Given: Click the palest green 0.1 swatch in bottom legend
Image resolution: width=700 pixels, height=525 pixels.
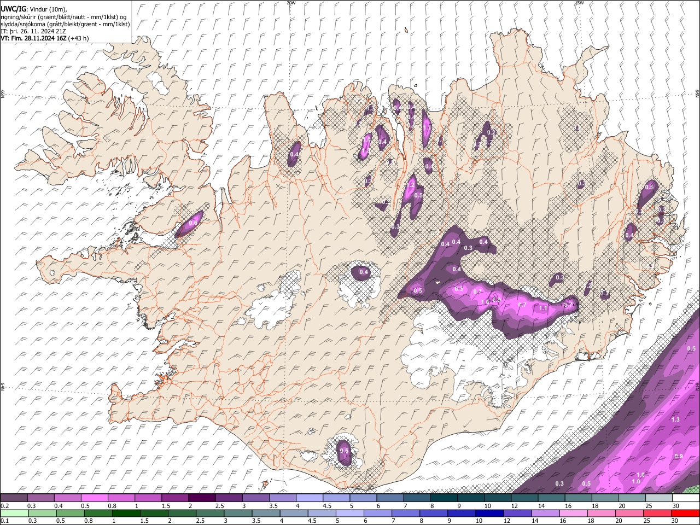Looking at the screenshot, I should [x=14, y=514].
